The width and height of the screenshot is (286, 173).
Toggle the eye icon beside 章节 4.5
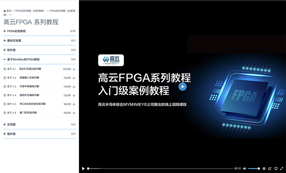(x=74, y=104)
